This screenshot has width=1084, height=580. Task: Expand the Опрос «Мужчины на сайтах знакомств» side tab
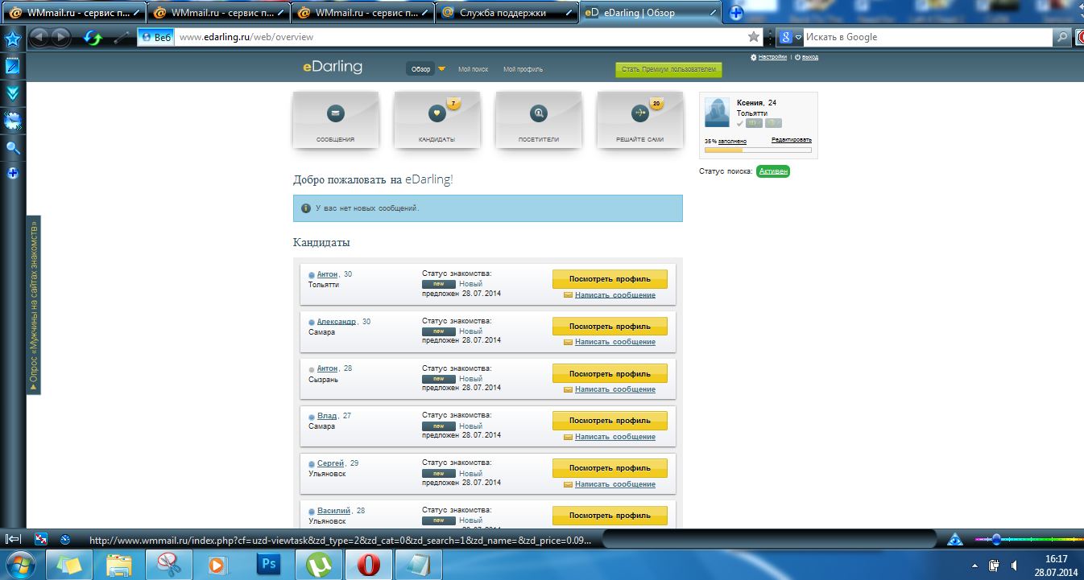34,305
